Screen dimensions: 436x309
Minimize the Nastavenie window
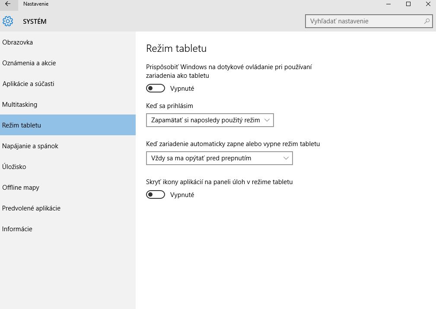point(388,4)
